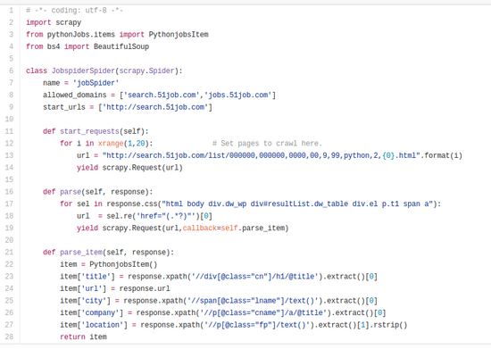Click the parse_item function definition name
491x349 pixels.
(x=81, y=252)
